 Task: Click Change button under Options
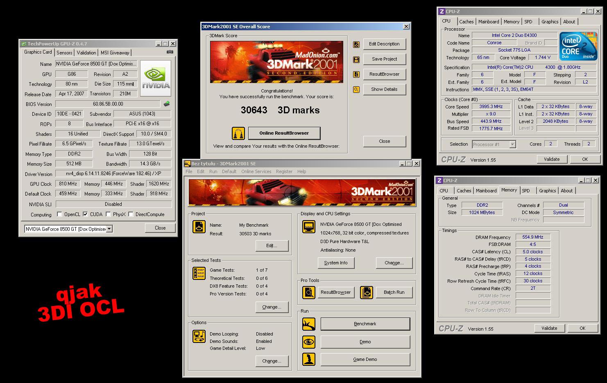(x=272, y=361)
